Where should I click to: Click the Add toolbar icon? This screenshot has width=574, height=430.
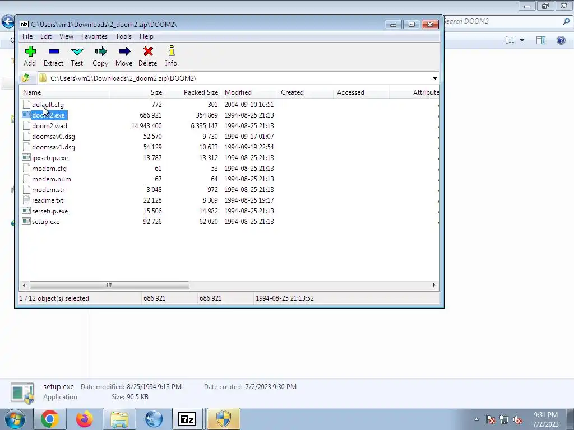coord(30,52)
